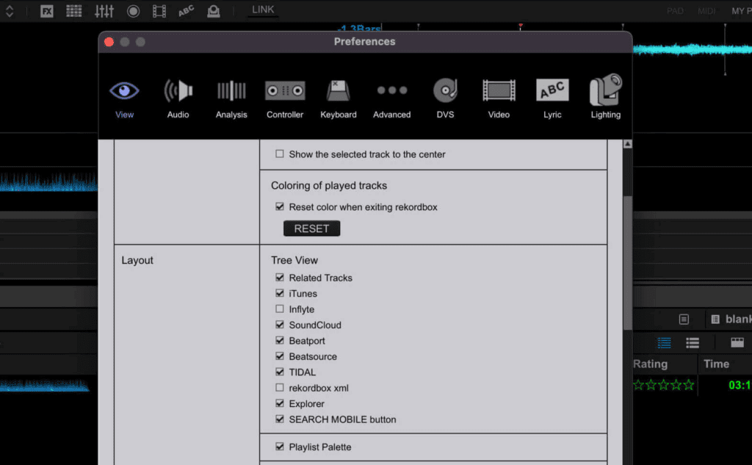The height and width of the screenshot is (465, 752).
Task: Click the preferences scrollbar up arrow
Action: 627,144
